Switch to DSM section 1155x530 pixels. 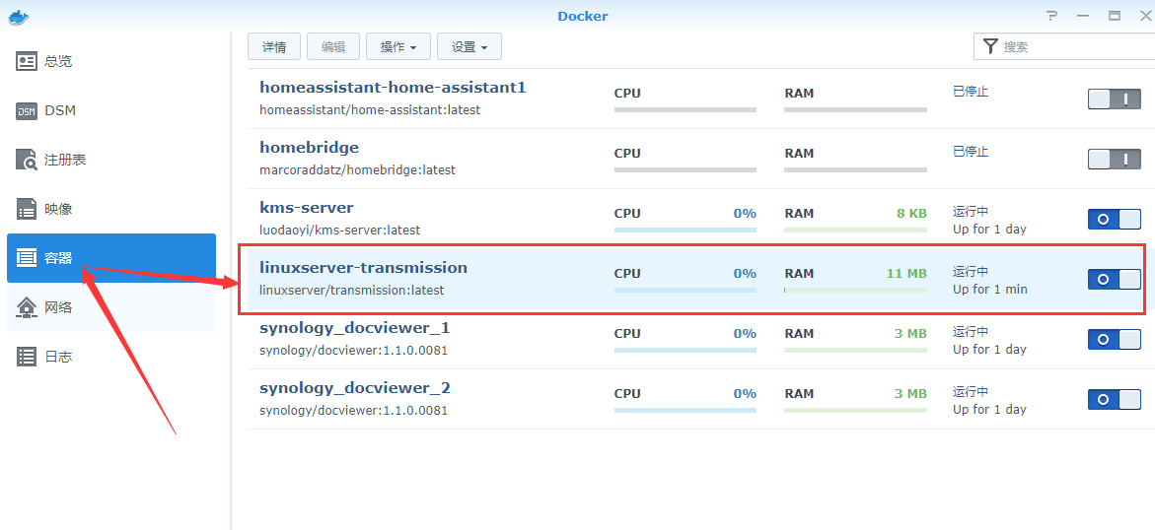[111, 111]
